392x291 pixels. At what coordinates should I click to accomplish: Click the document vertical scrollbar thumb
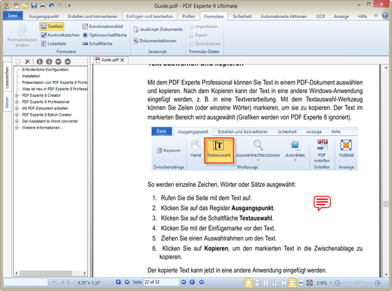385,204
